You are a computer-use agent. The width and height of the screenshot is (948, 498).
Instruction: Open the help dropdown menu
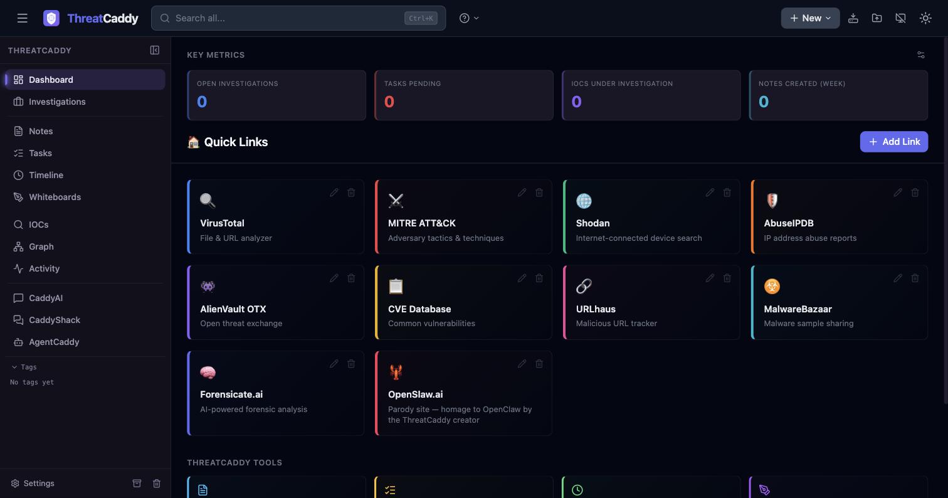[469, 18]
